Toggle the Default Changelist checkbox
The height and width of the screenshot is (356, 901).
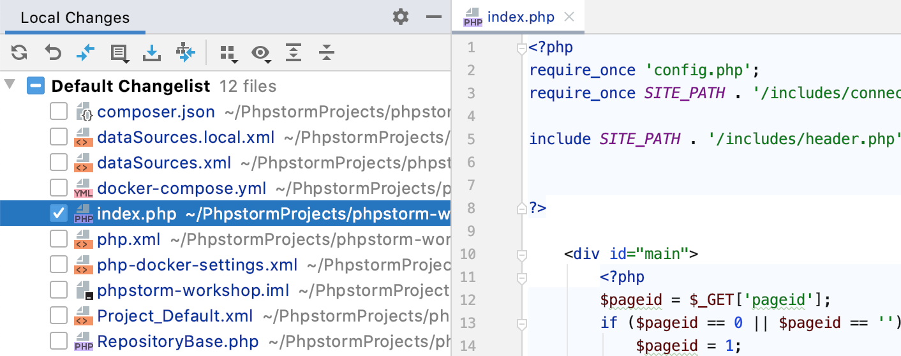pyautogui.click(x=36, y=86)
